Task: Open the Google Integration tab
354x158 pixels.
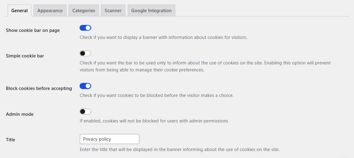Action: click(x=152, y=11)
